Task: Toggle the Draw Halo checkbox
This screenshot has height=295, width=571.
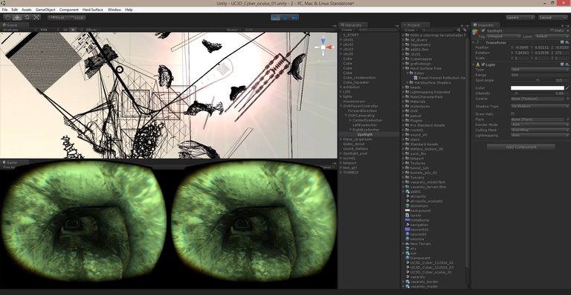Action: [x=513, y=114]
